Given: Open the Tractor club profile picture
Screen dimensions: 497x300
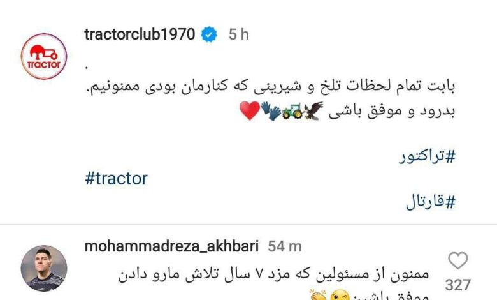Looking at the screenshot, I should [44, 56].
